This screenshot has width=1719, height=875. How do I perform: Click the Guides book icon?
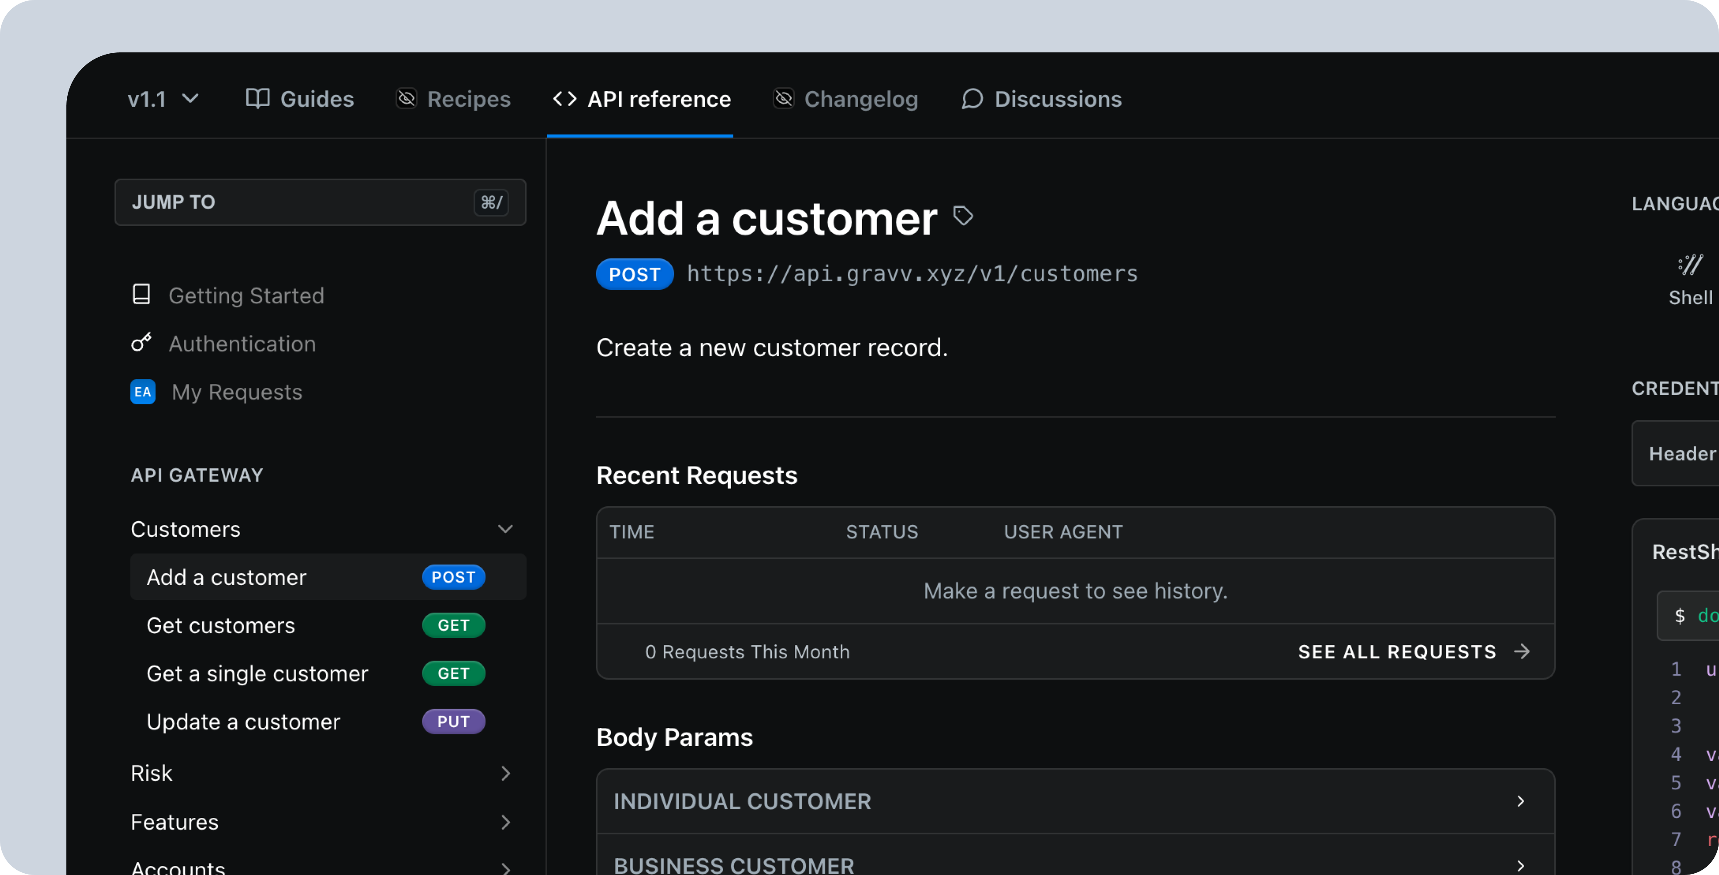258,99
